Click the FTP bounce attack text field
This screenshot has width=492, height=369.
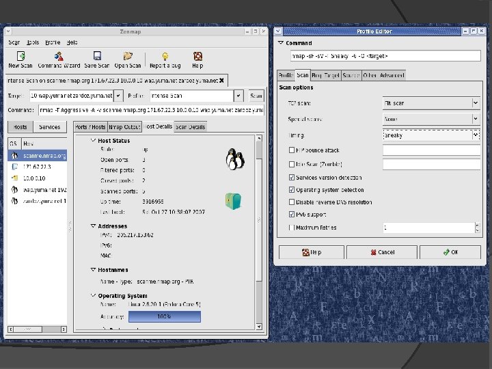pyautogui.click(x=431, y=150)
